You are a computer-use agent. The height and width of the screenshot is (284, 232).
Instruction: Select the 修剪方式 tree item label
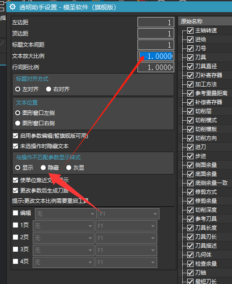pyautogui.click(x=206, y=192)
